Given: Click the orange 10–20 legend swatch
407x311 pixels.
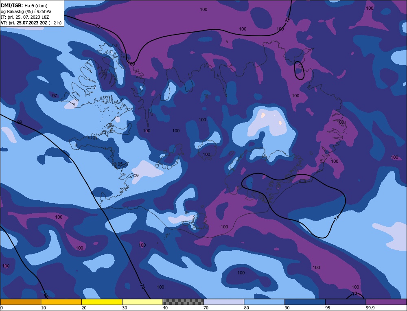Looking at the screenshot, I should click(61, 302).
